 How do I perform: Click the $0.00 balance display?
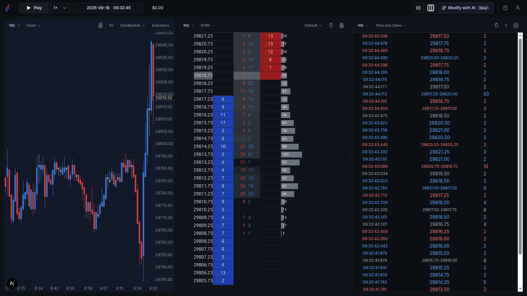[158, 8]
